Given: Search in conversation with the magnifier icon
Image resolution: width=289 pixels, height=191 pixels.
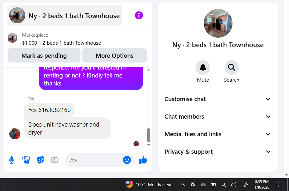Looking at the screenshot, I should pos(232,68).
